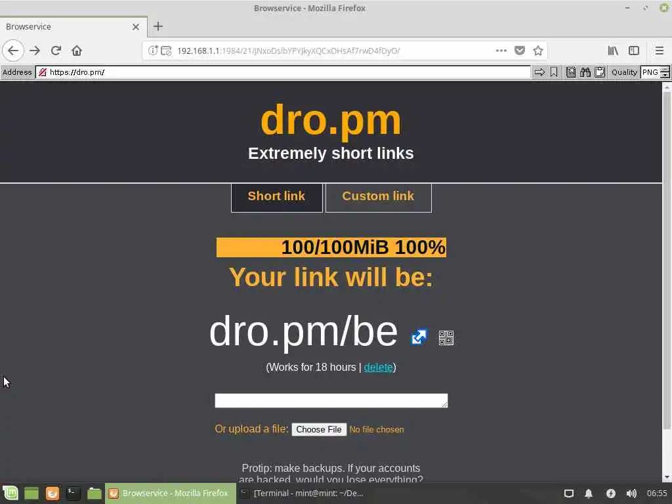672x504 pixels.
Task: Click insecure lock icon beside Browservice address
Action: pos(43,72)
